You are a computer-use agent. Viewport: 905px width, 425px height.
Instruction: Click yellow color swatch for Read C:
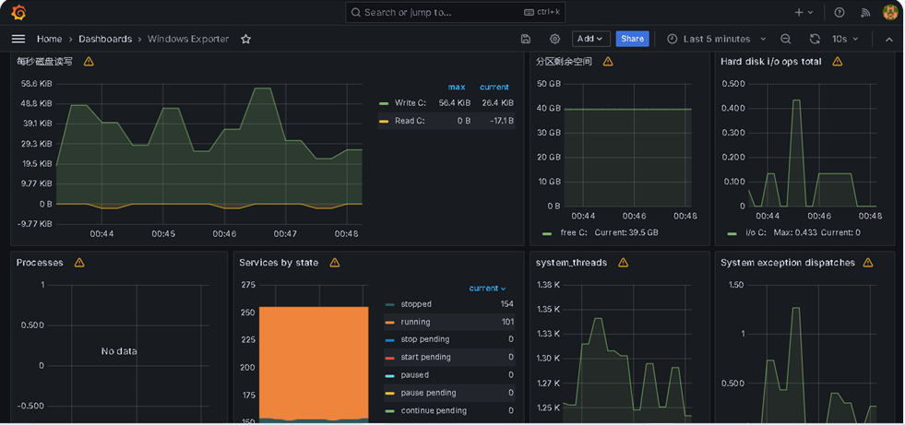(x=384, y=122)
